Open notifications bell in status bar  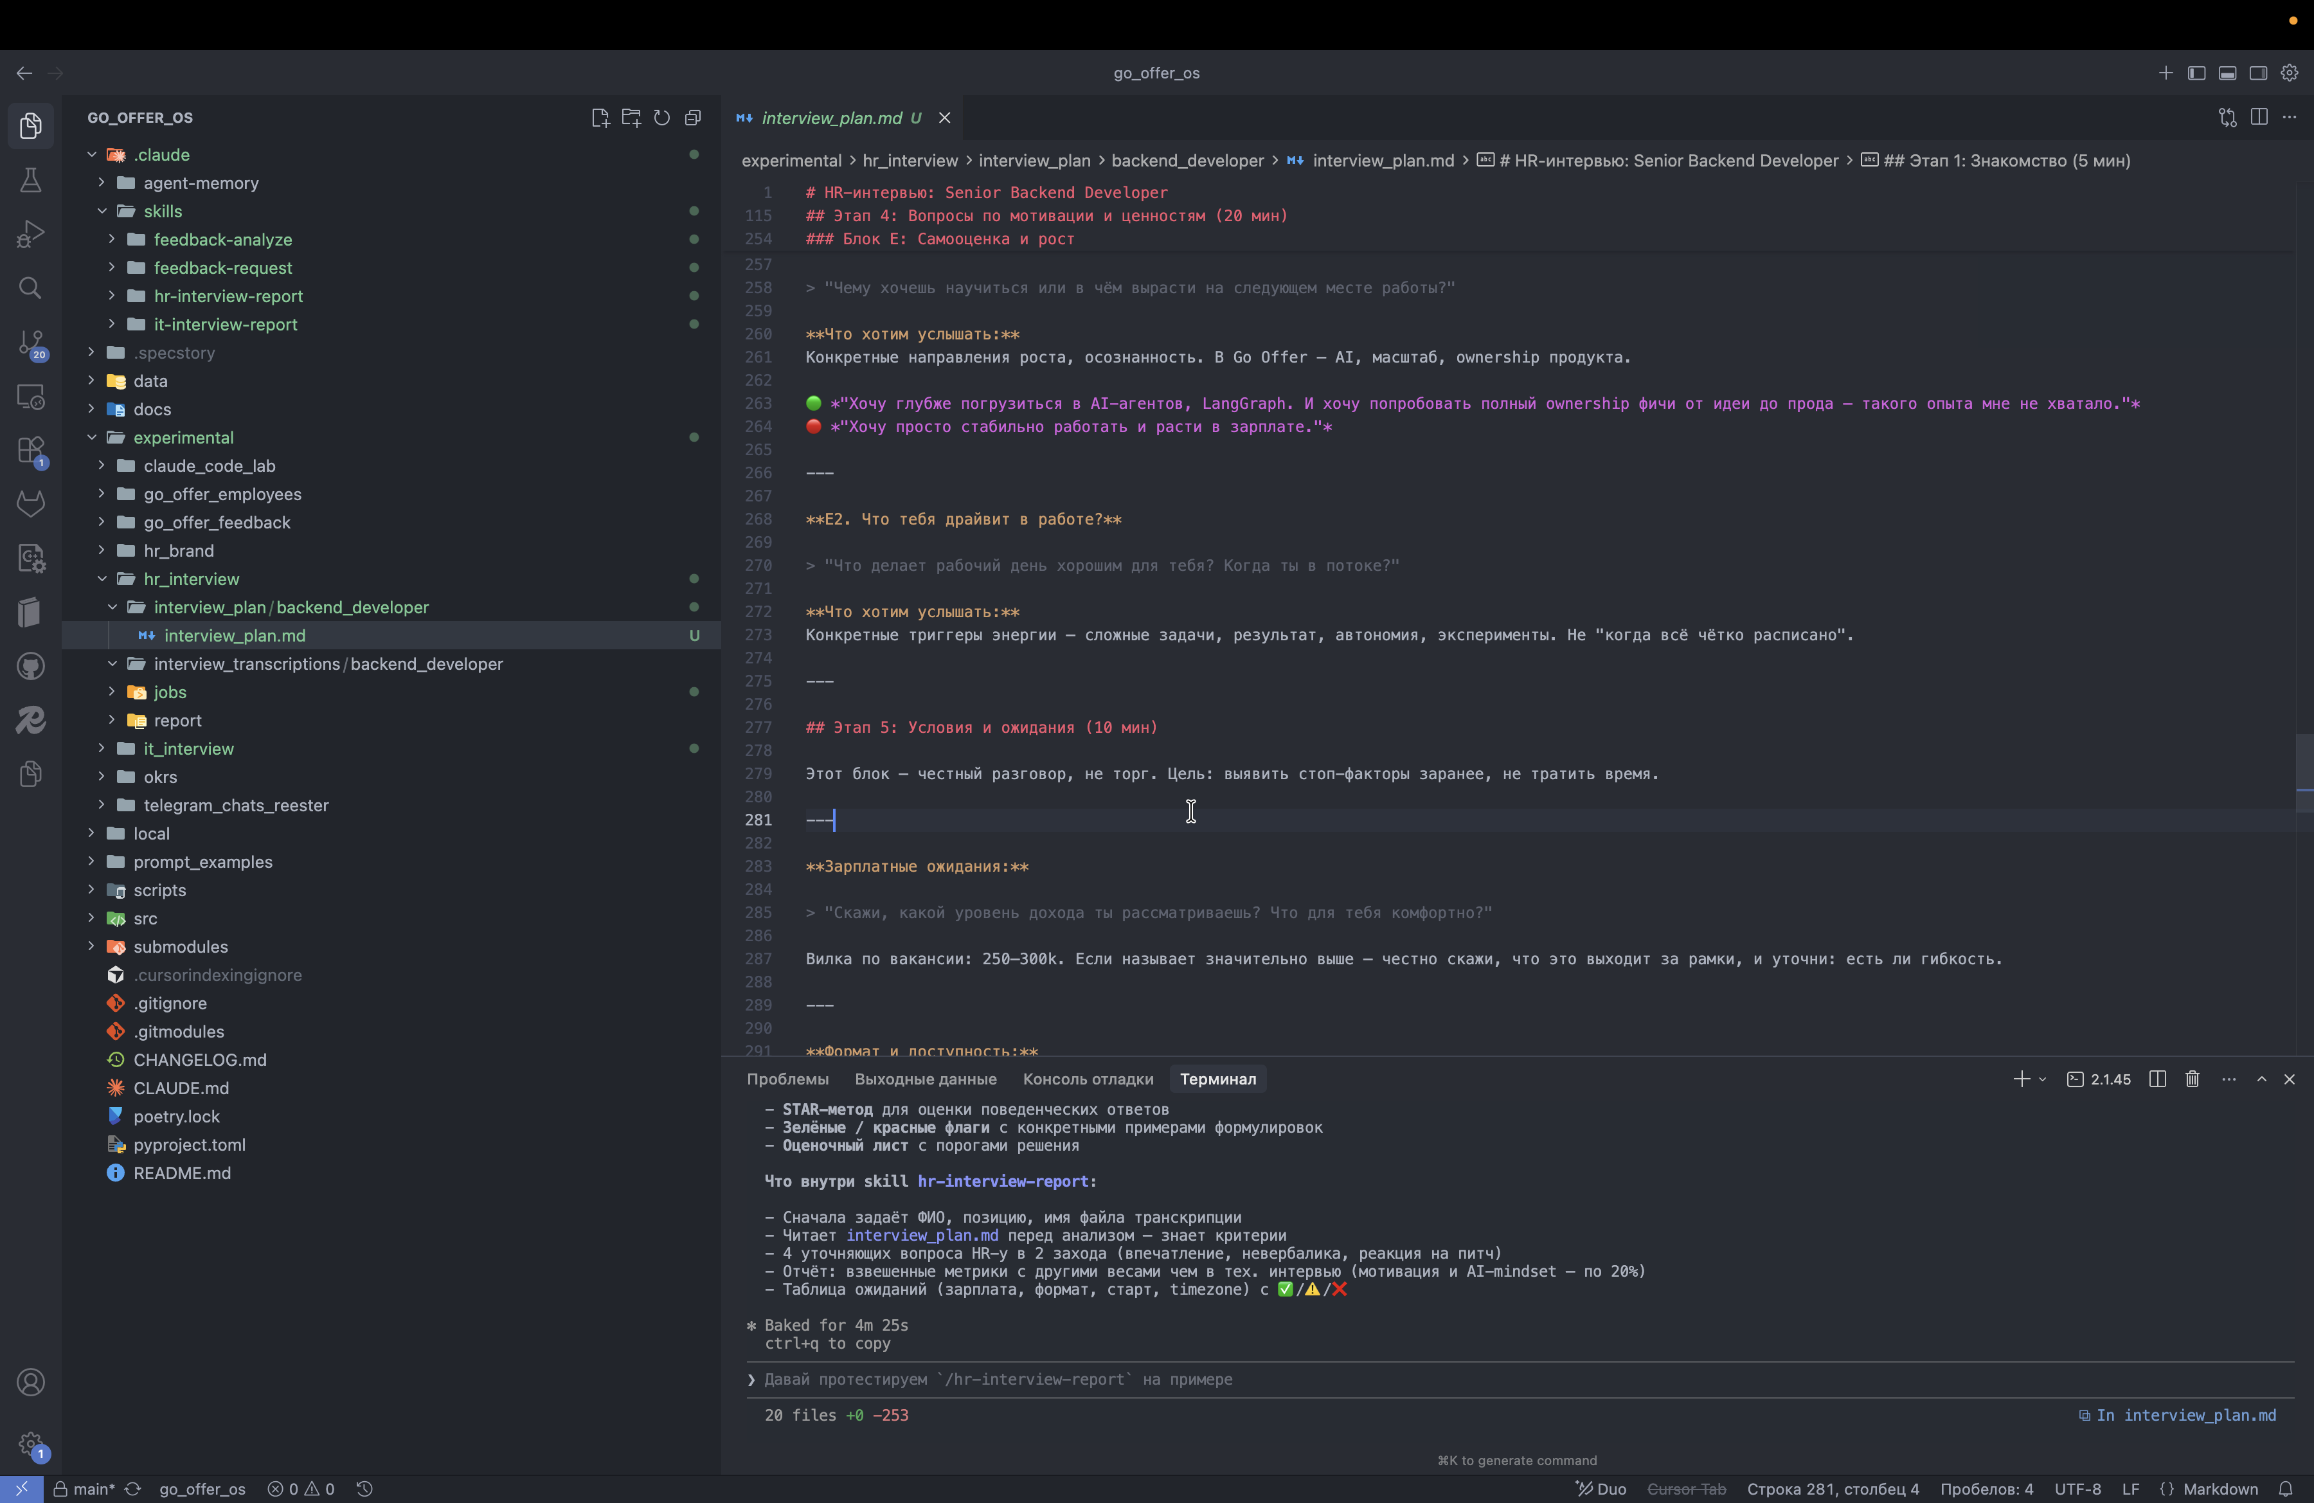[2286, 1489]
